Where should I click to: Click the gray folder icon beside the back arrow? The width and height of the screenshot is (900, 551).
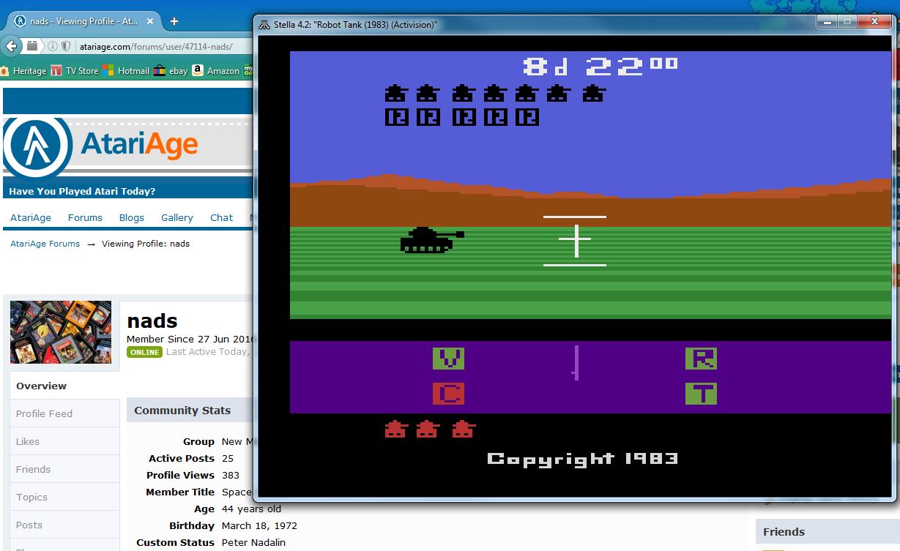(x=32, y=46)
